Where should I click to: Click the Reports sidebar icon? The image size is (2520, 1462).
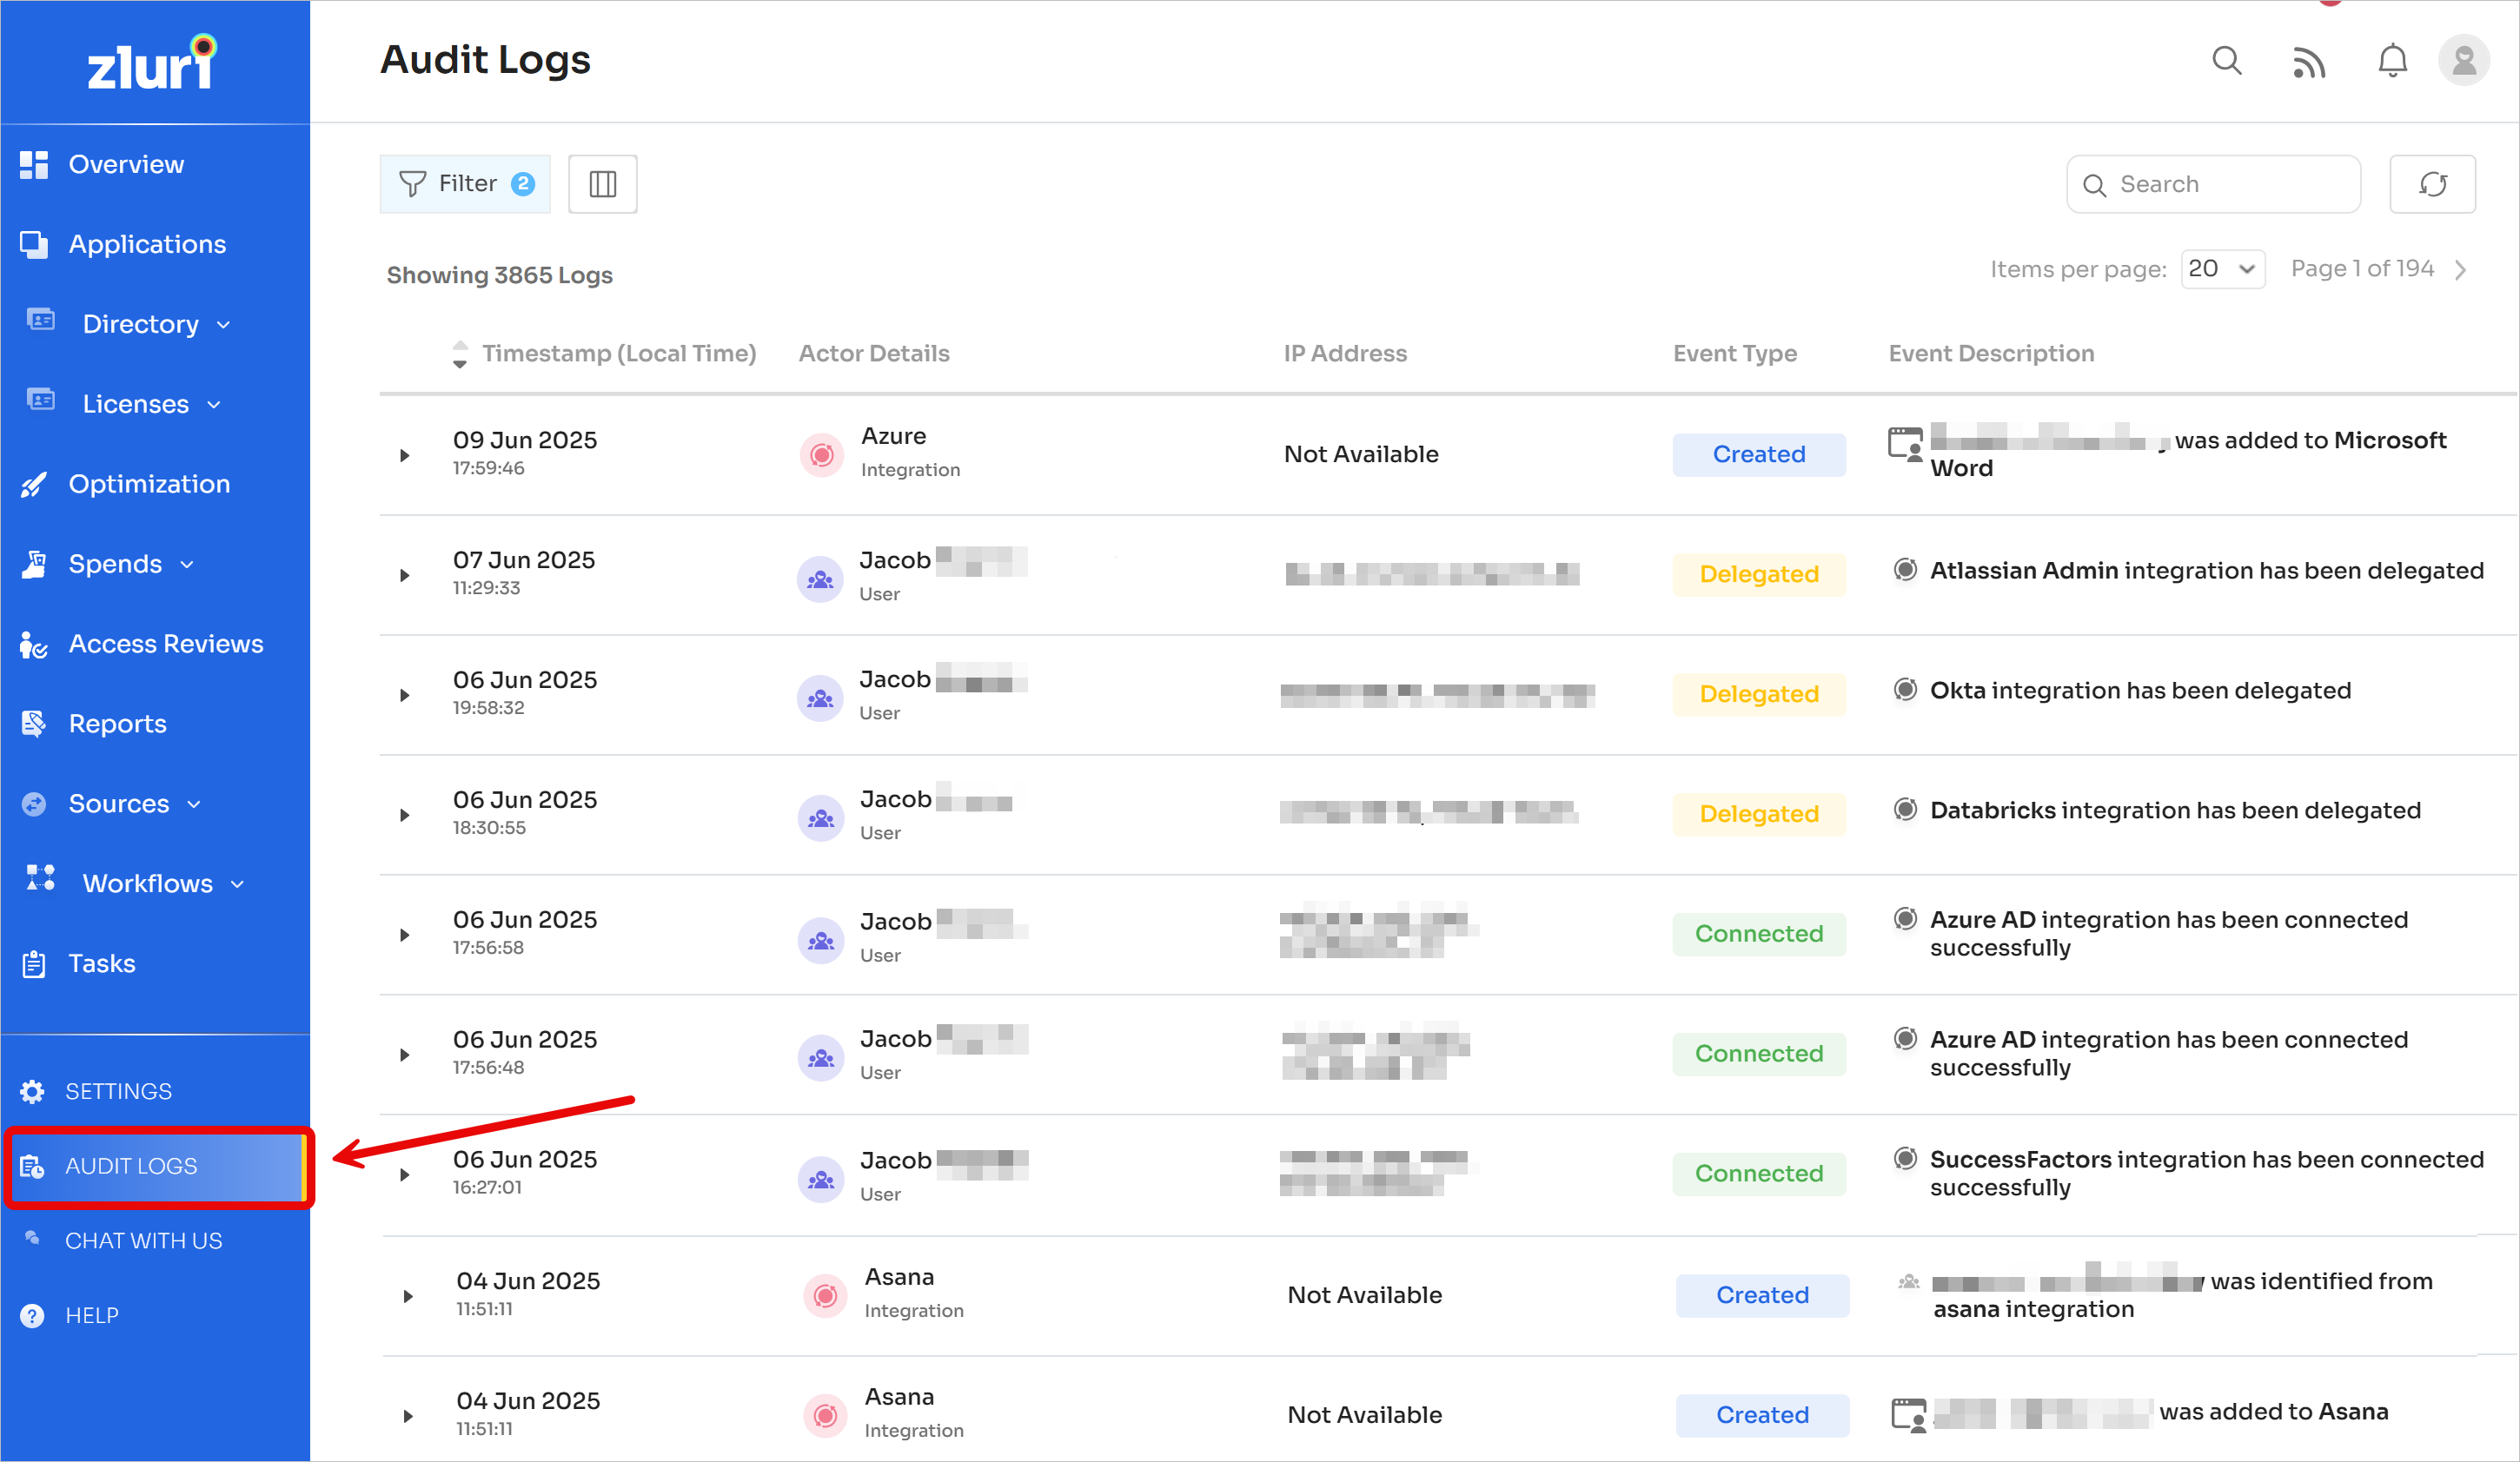click(34, 724)
